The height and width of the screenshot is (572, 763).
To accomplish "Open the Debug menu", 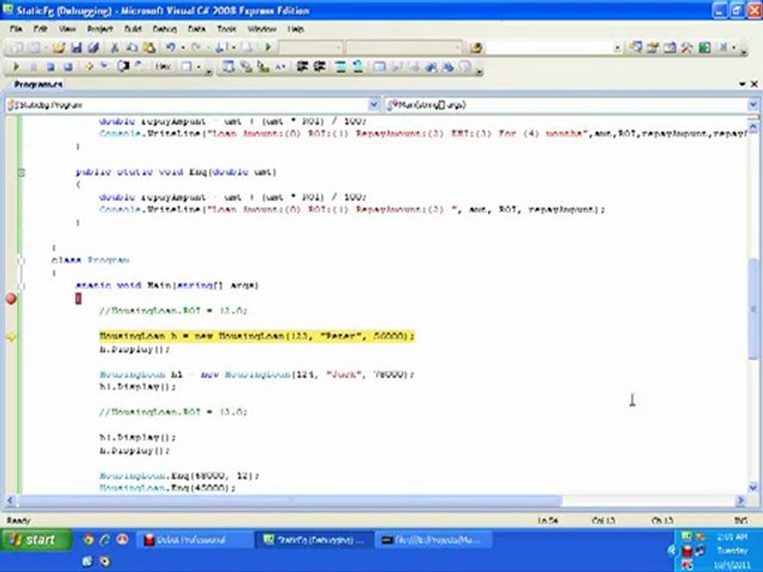I will tap(165, 29).
